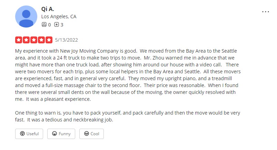Click the third red rating star

[x=34, y=40]
